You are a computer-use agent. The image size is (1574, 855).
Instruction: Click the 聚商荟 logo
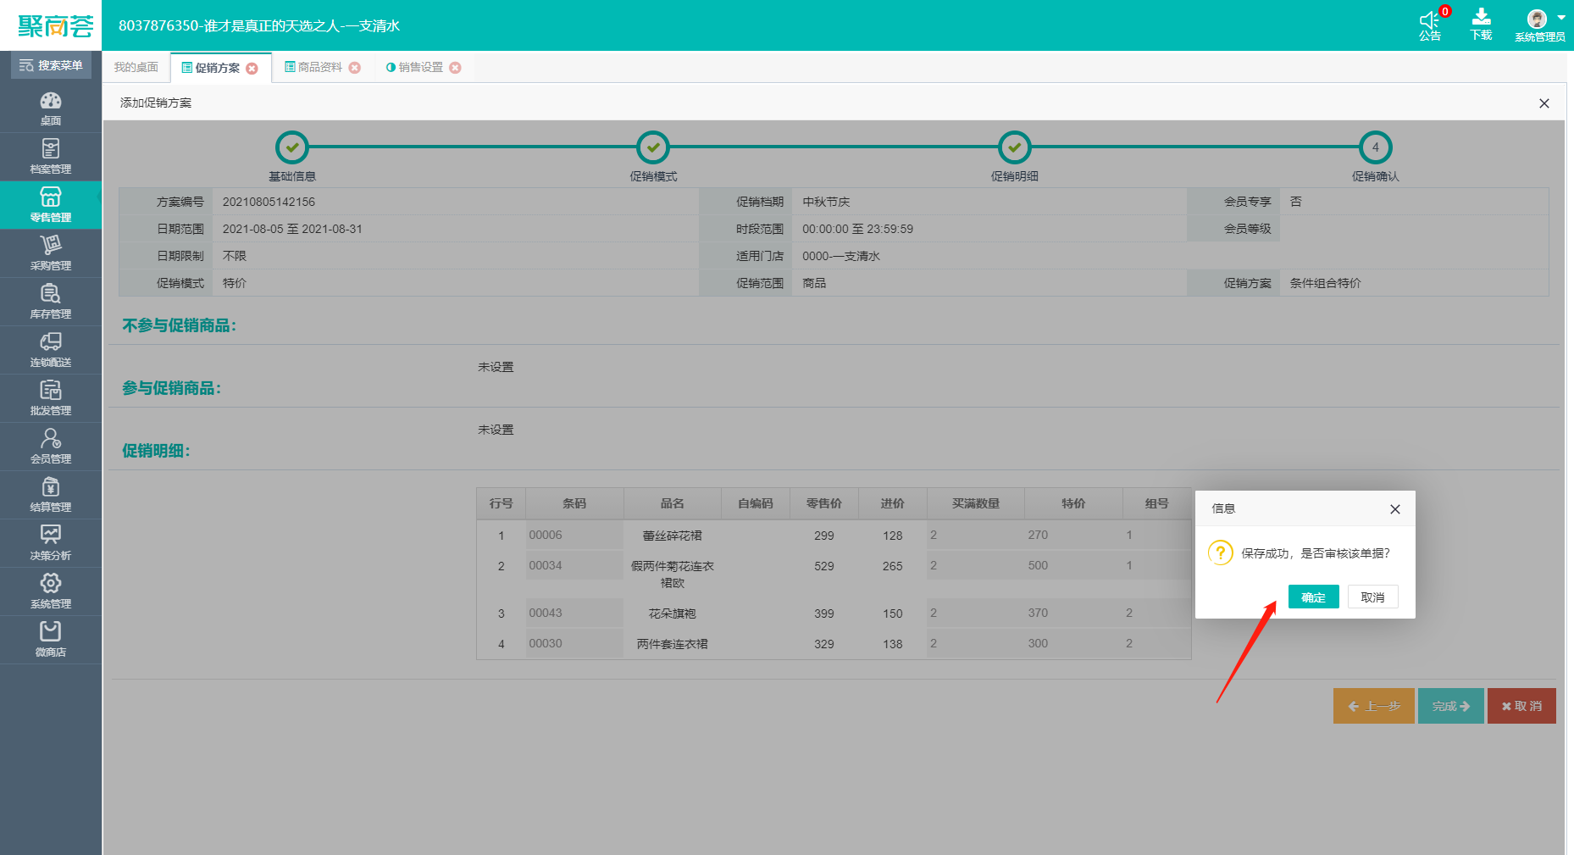[55, 25]
